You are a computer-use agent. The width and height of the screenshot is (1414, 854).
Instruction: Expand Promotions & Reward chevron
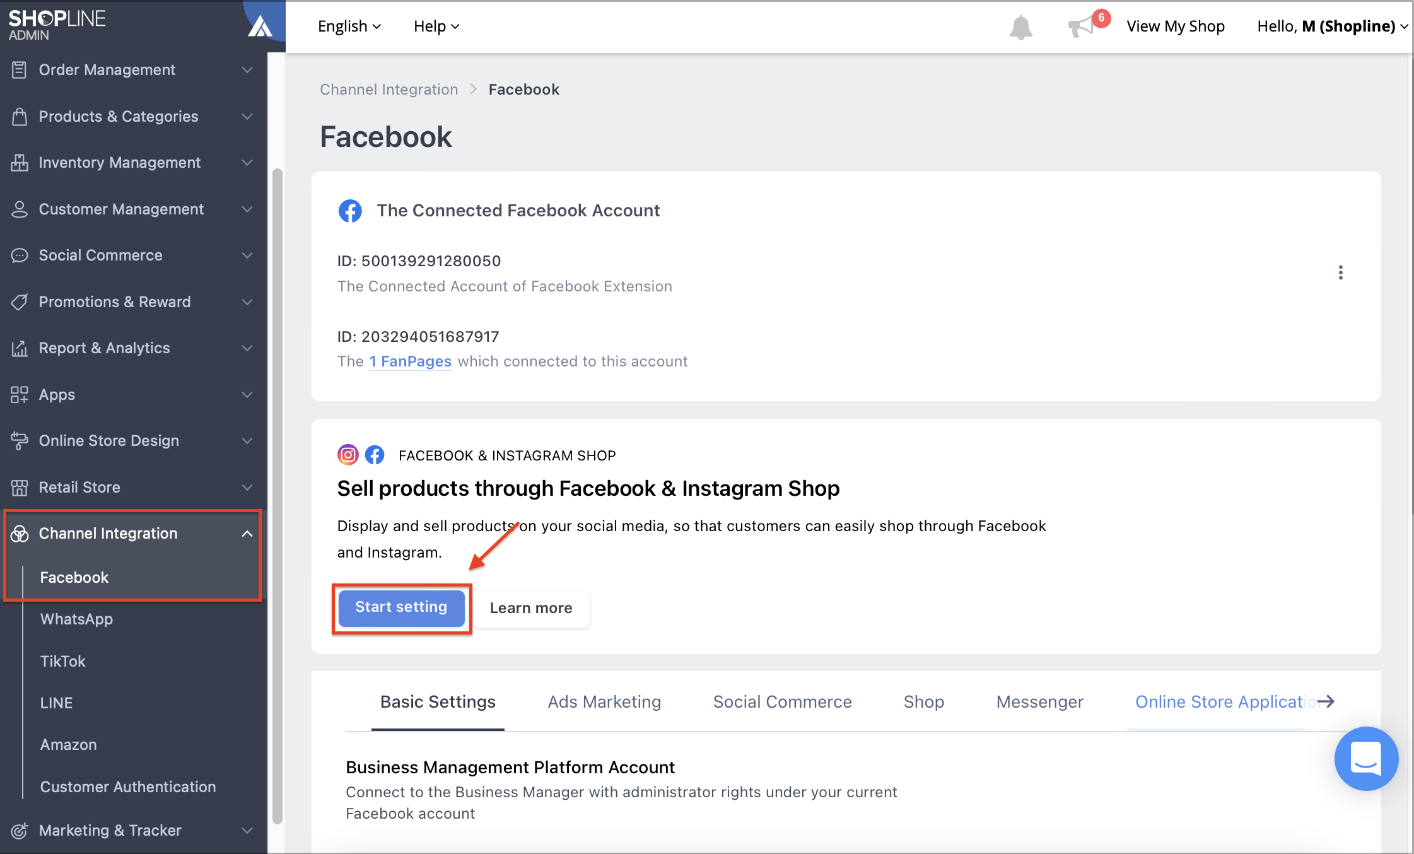coord(247,302)
